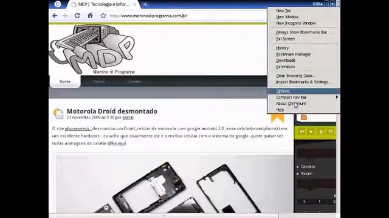Follow the clika aqui link
This screenshot has width=389, height=218.
pyautogui.click(x=117, y=143)
